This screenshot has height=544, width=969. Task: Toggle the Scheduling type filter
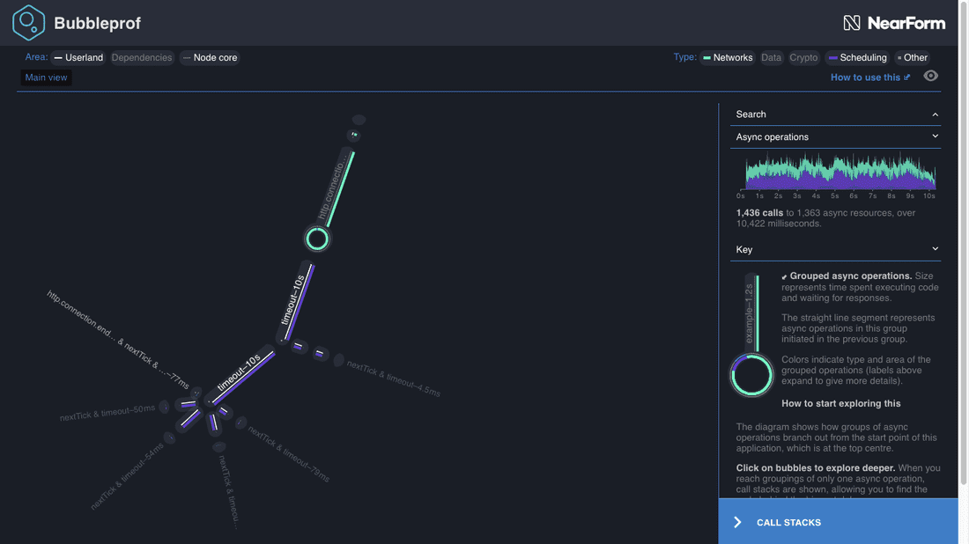[x=857, y=58]
